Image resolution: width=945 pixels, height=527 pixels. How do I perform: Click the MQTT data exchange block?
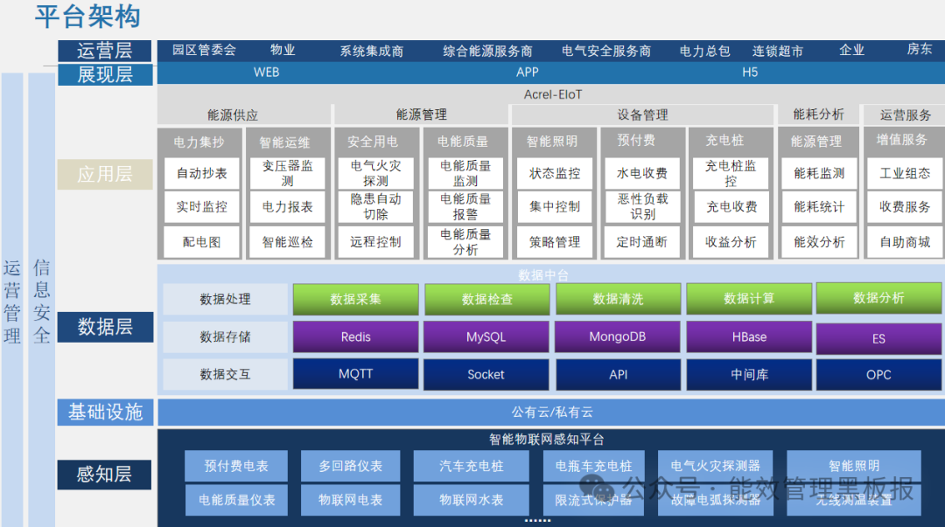coord(354,375)
